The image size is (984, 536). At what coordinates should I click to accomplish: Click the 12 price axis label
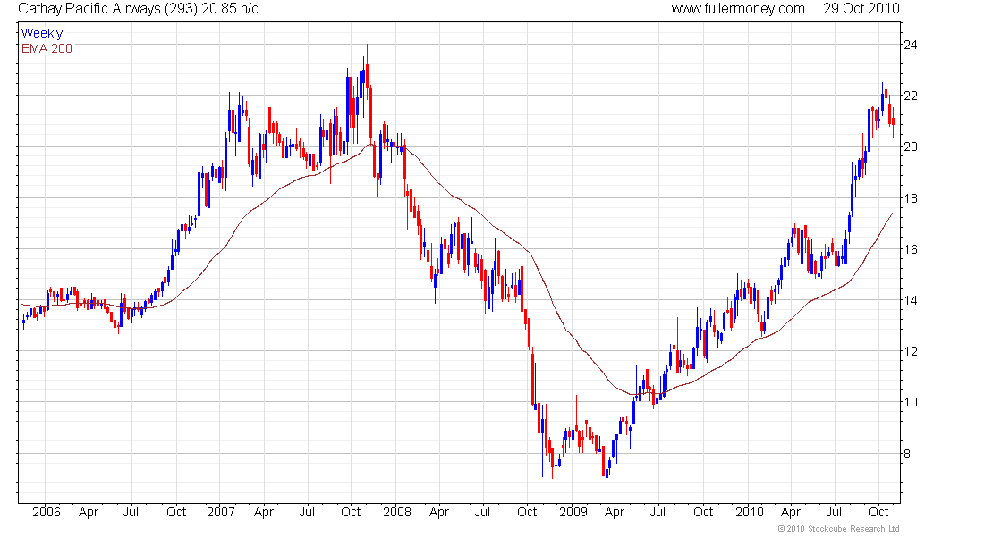pyautogui.click(x=911, y=351)
